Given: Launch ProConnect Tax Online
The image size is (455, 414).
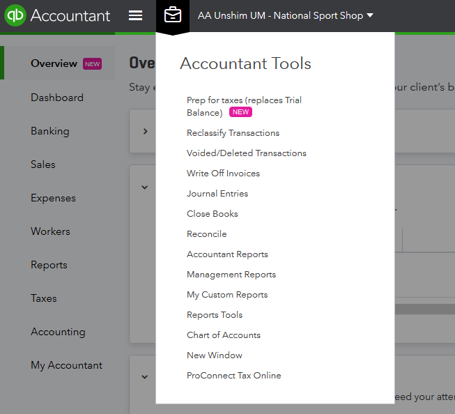Looking at the screenshot, I should click(x=234, y=376).
